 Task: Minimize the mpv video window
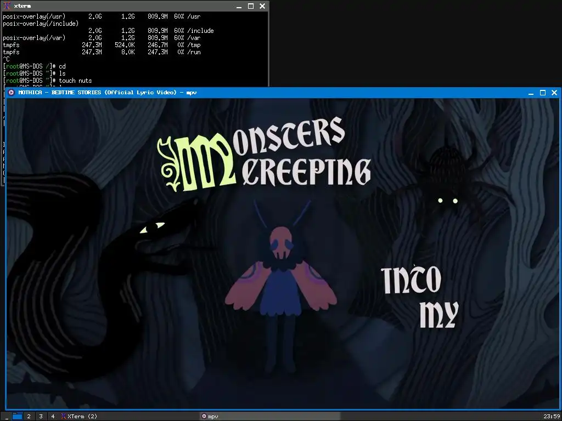pos(531,93)
